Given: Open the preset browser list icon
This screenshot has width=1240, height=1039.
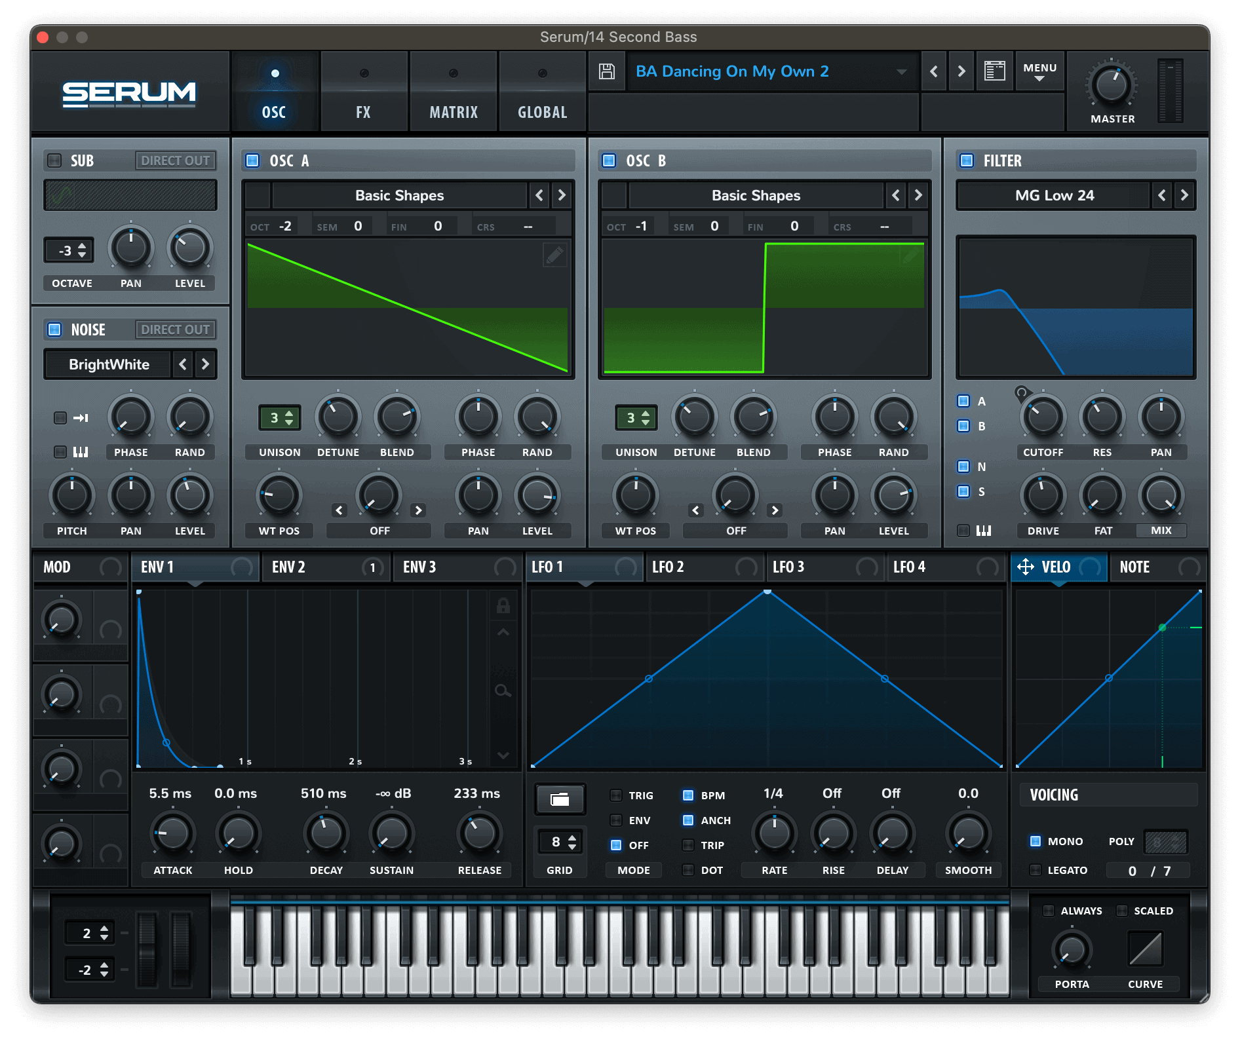Looking at the screenshot, I should click(x=994, y=71).
